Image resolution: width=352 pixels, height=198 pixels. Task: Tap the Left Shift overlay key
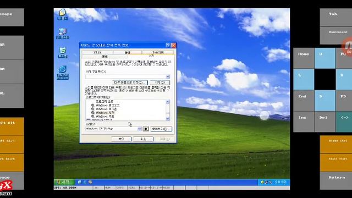click(x=12, y=163)
